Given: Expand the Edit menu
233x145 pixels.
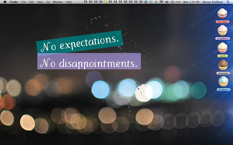Looking at the screenshot, I should pyautogui.click(x=32, y=2).
